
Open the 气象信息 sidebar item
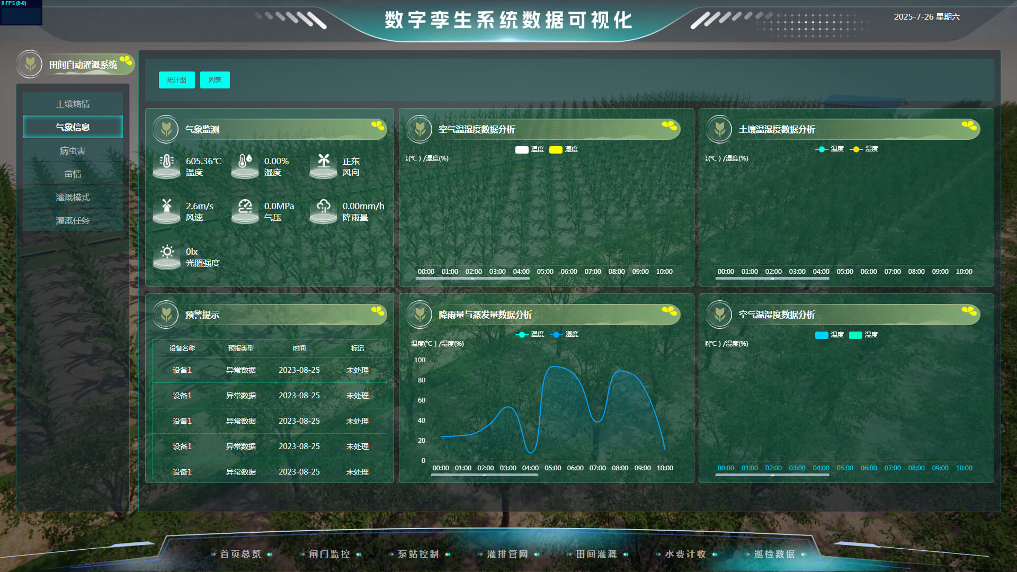pyautogui.click(x=73, y=127)
